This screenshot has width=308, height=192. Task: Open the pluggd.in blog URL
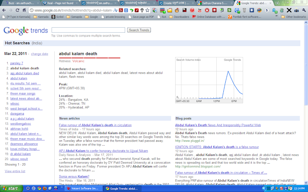(189, 141)
